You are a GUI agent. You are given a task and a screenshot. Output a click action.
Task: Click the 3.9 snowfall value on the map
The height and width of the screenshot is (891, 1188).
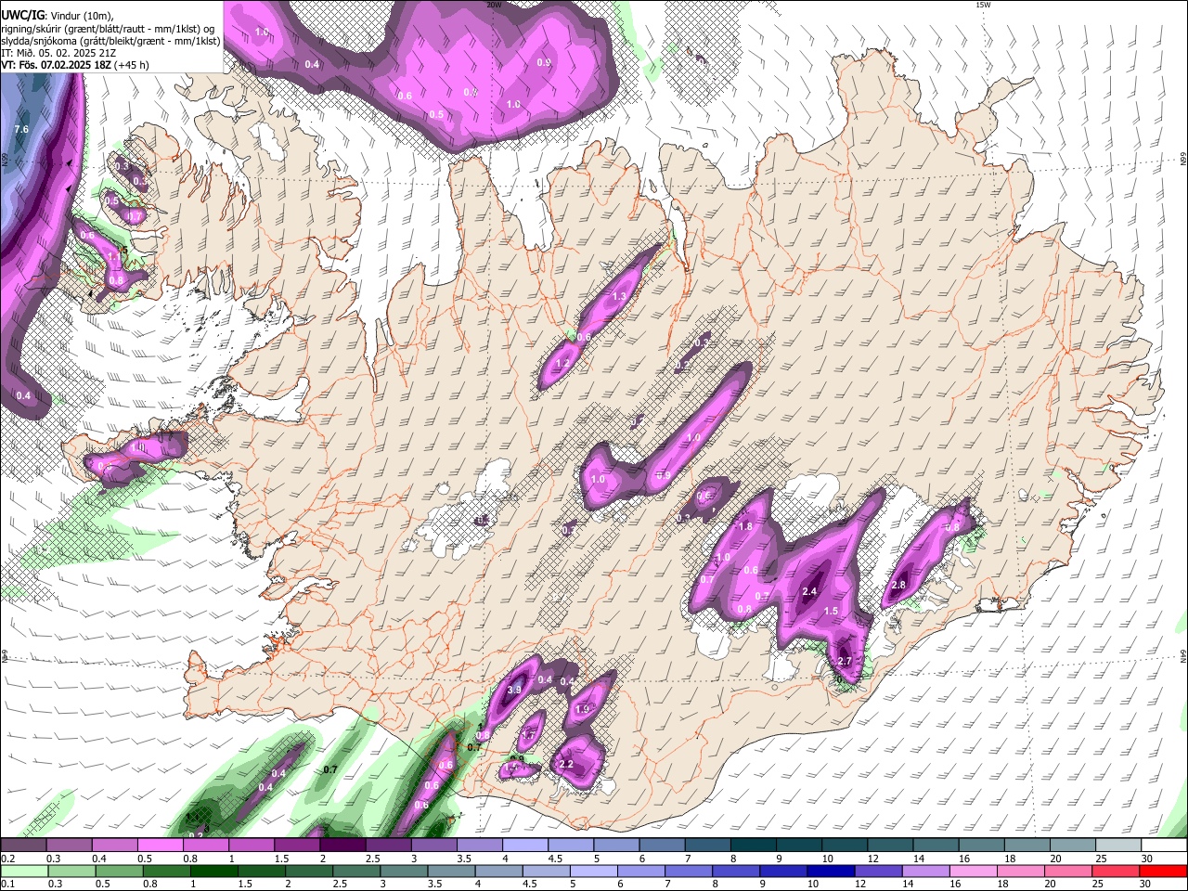click(x=514, y=690)
